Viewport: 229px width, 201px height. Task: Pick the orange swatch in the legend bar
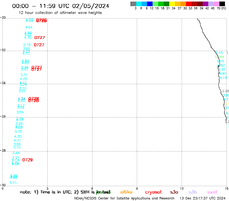183,4
